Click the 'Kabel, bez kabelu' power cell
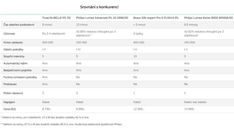 pyautogui.click(x=195, y=102)
